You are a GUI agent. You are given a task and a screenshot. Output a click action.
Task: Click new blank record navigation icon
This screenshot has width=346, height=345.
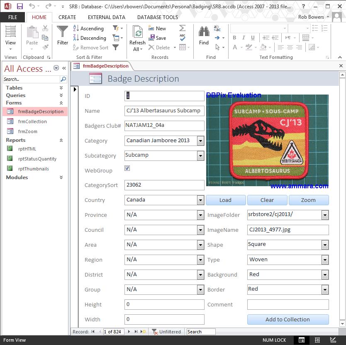pos(143,331)
